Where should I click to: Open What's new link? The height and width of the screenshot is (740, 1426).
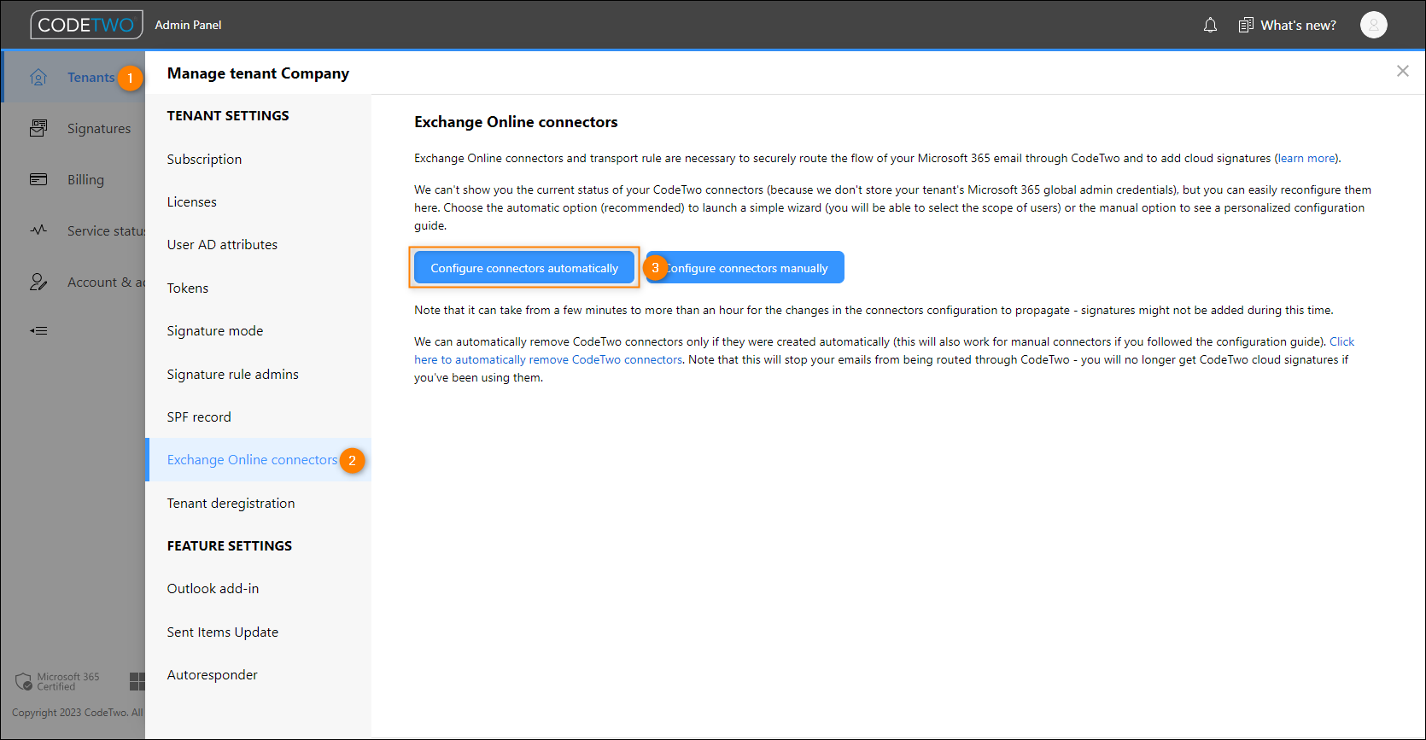(x=1298, y=26)
